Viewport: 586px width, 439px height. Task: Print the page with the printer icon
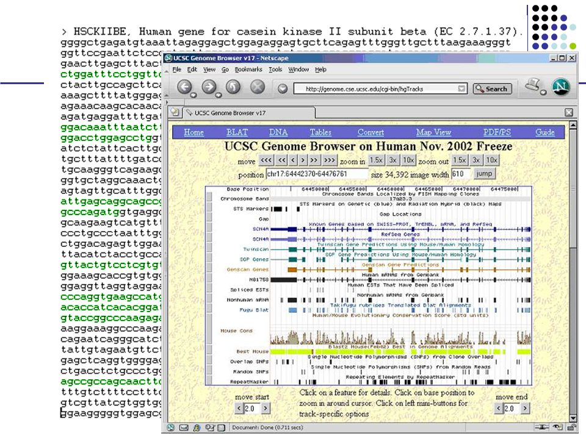click(533, 85)
